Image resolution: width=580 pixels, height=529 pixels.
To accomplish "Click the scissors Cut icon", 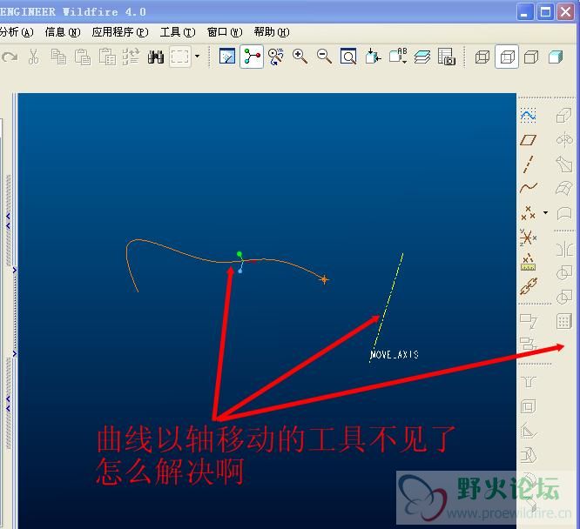I will (34, 57).
